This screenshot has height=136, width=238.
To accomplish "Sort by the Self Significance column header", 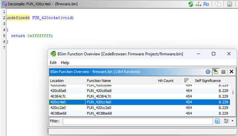I will (208, 80).
